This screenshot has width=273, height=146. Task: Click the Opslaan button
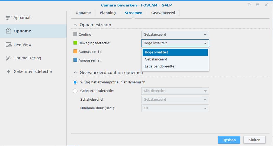pyautogui.click(x=229, y=140)
